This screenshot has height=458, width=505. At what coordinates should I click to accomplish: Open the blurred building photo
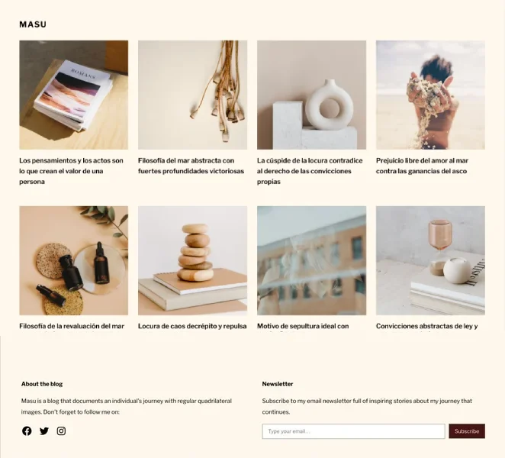point(311,260)
